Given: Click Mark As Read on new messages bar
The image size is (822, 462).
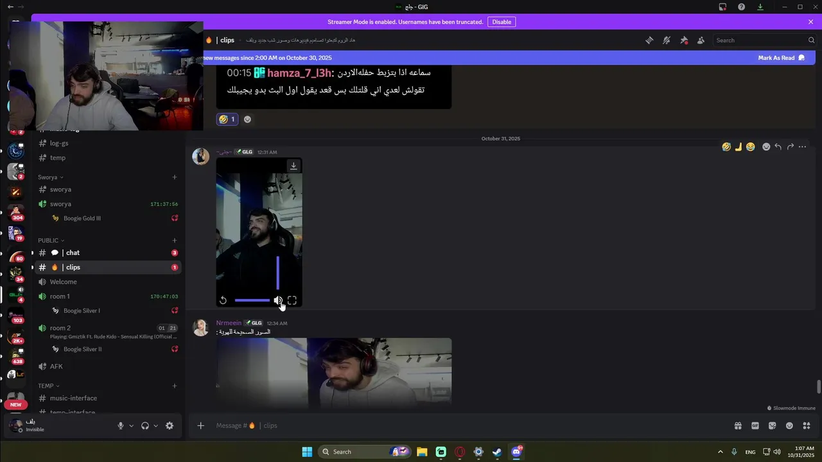Looking at the screenshot, I should (781, 58).
